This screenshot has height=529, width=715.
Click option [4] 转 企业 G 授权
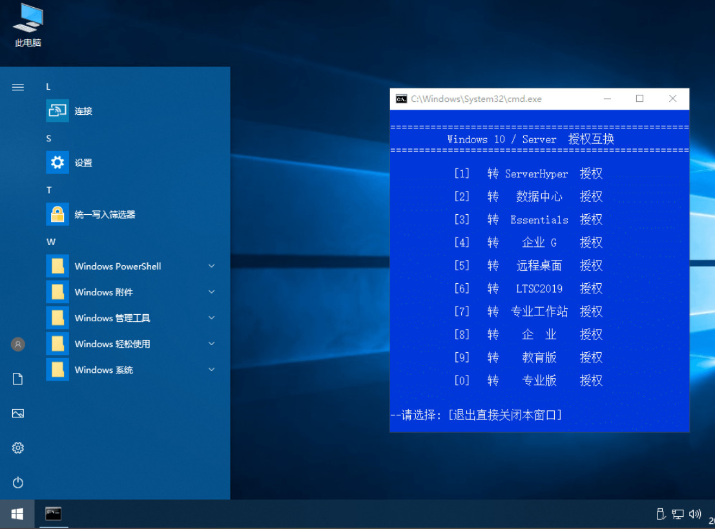[x=528, y=243]
